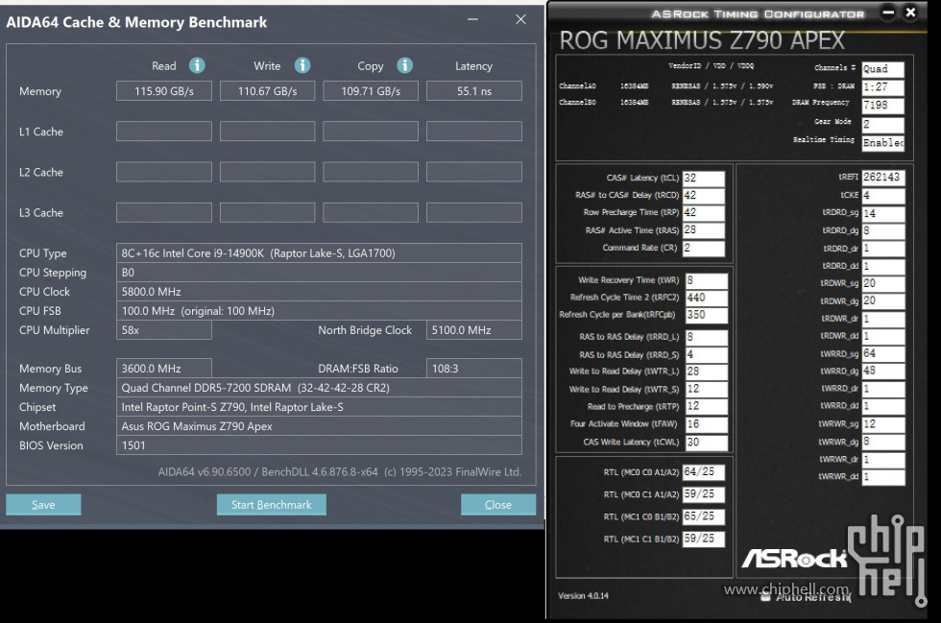Screen dimensions: 941x623
Task: Click the CPU FSB value 100.0 MHz
Action: coord(319,311)
